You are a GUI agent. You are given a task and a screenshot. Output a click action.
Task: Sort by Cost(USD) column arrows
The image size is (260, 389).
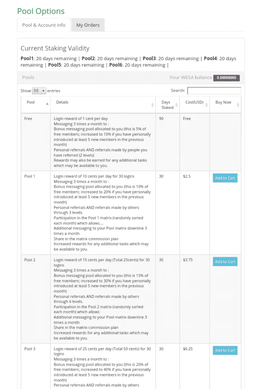coord(206,105)
